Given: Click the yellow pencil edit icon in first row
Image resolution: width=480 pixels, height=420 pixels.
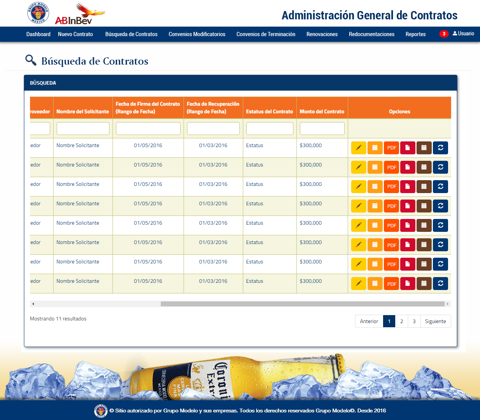Looking at the screenshot, I should (358, 148).
